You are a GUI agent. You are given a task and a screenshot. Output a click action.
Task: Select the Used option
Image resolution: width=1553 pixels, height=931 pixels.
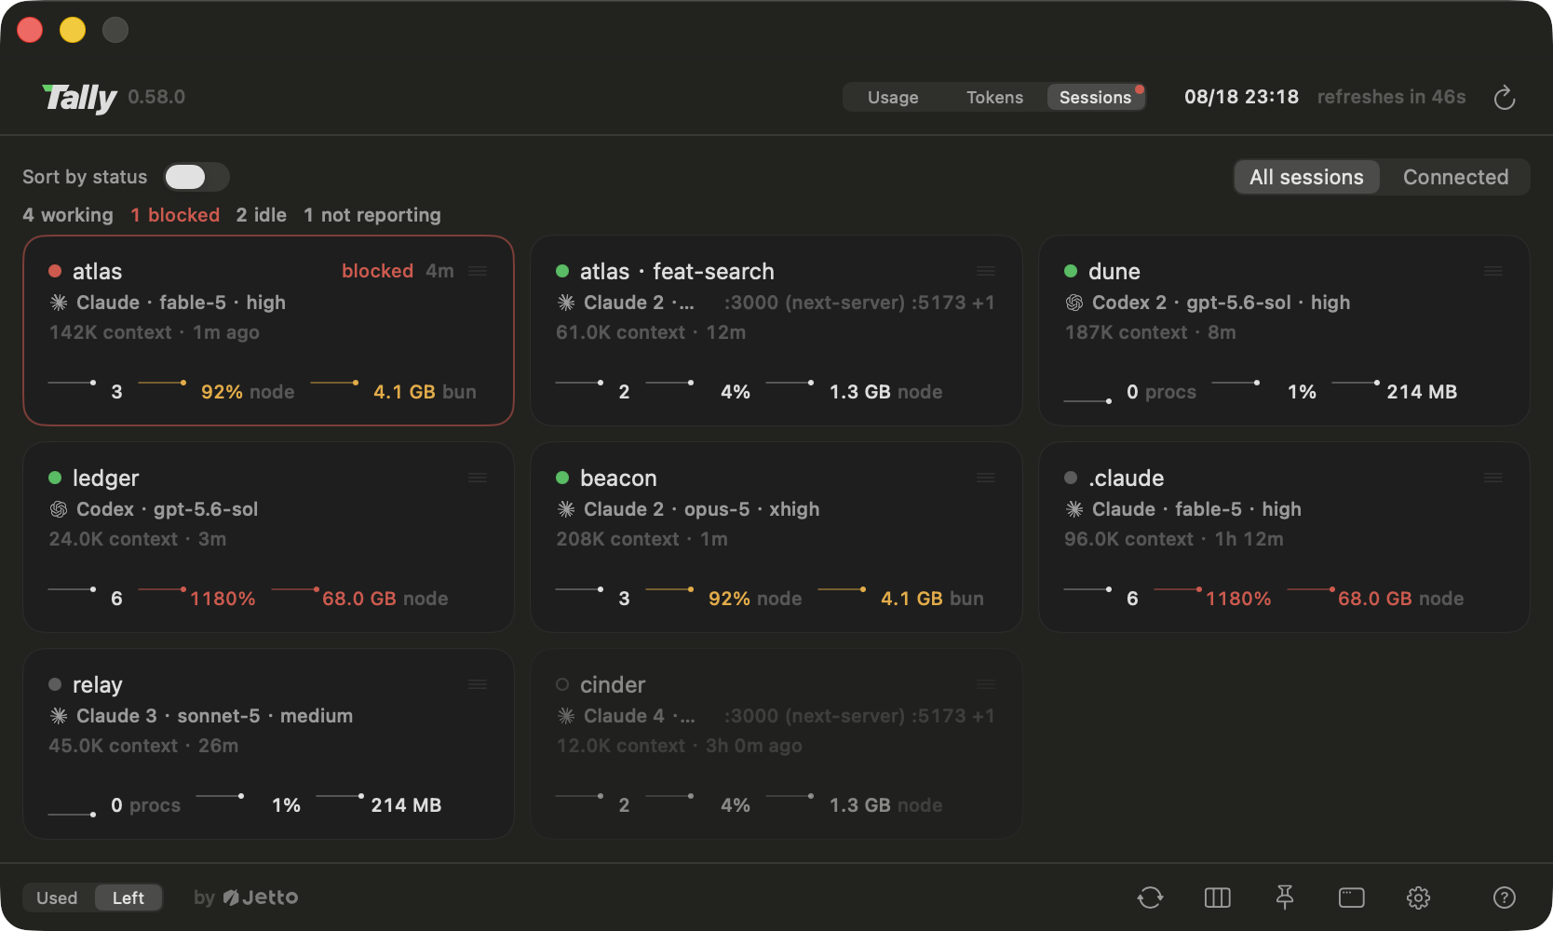pyautogui.click(x=57, y=897)
